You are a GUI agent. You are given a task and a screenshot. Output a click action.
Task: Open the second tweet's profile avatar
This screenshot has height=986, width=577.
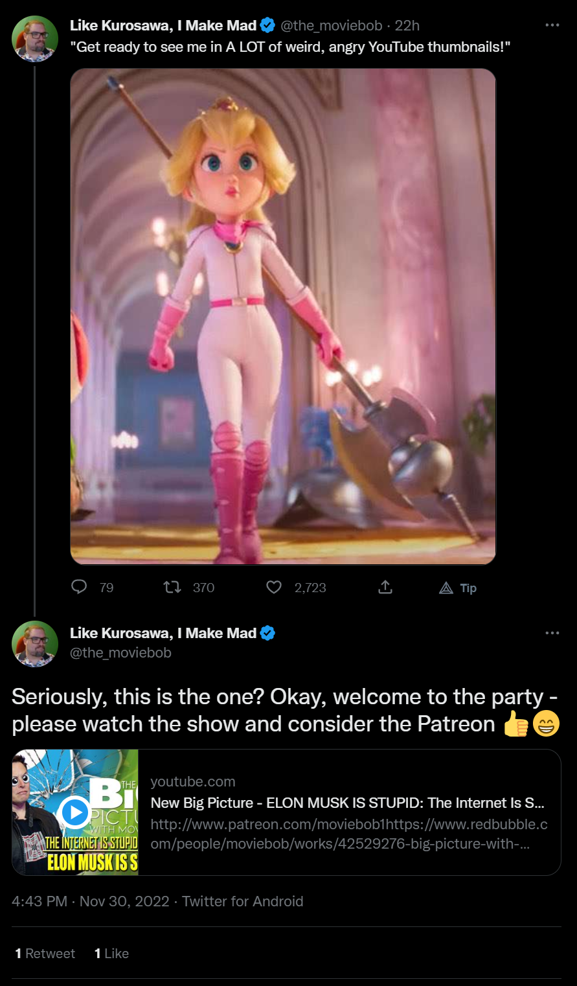coord(35,643)
